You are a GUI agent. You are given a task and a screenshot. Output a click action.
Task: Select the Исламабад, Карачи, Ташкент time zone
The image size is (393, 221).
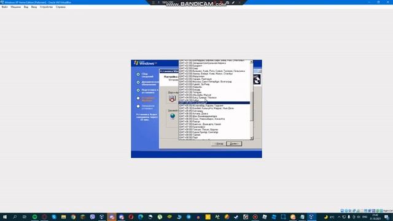click(x=214, y=106)
